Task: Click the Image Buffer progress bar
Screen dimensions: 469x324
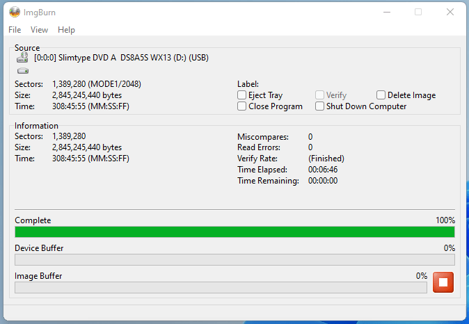Action: (221, 288)
